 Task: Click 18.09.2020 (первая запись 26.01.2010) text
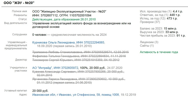coord(64,46)
